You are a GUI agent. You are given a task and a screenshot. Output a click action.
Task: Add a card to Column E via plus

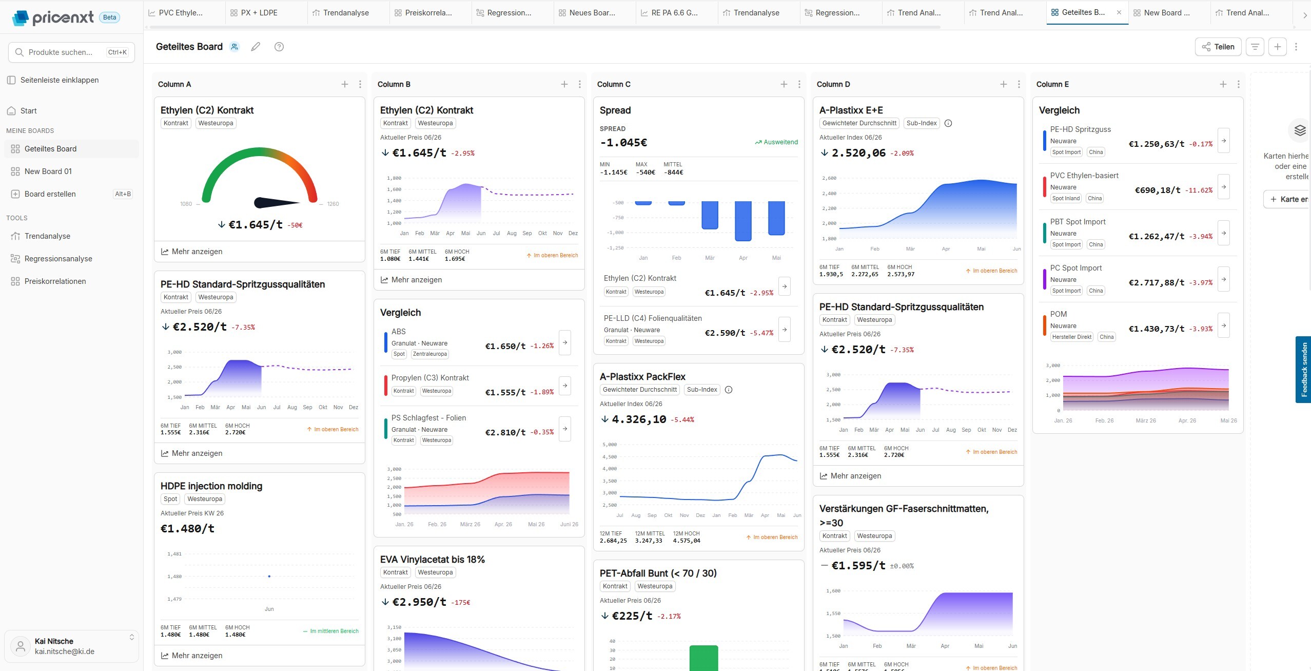pyautogui.click(x=1223, y=84)
